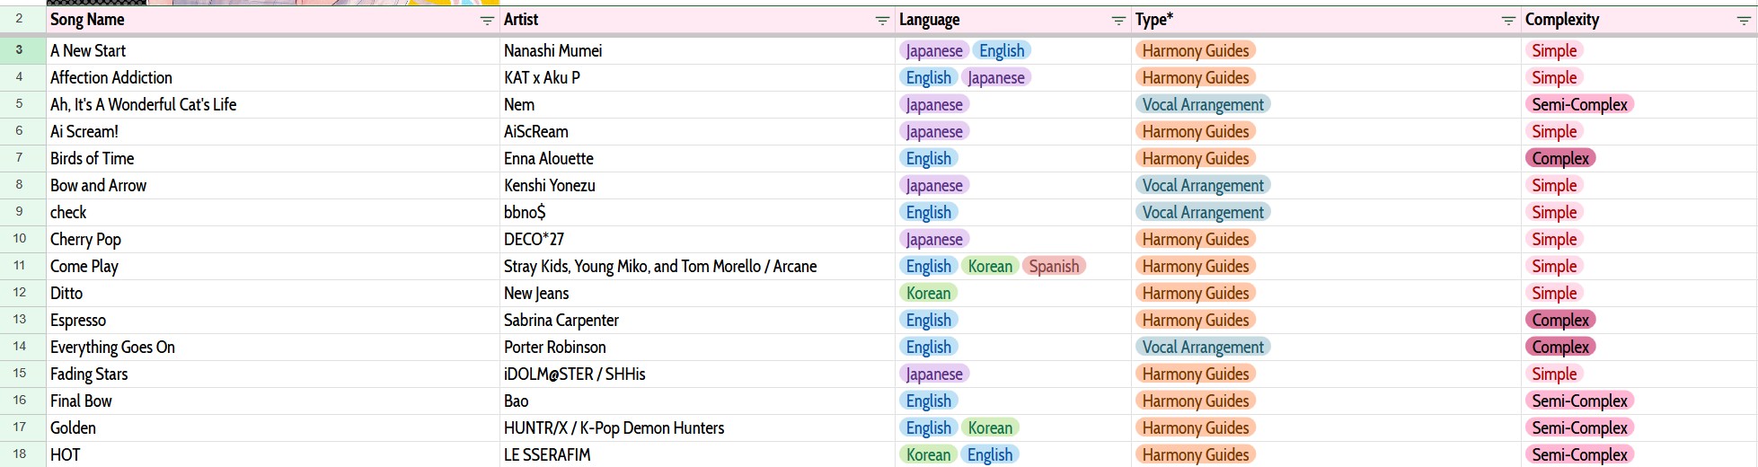Image resolution: width=1758 pixels, height=467 pixels.
Task: Click the 'Cherry Pop' song cell
Action: 273,240
